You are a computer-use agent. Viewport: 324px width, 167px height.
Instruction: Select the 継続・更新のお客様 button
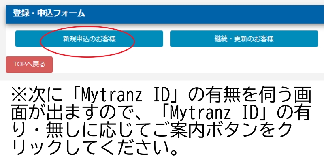244,39
